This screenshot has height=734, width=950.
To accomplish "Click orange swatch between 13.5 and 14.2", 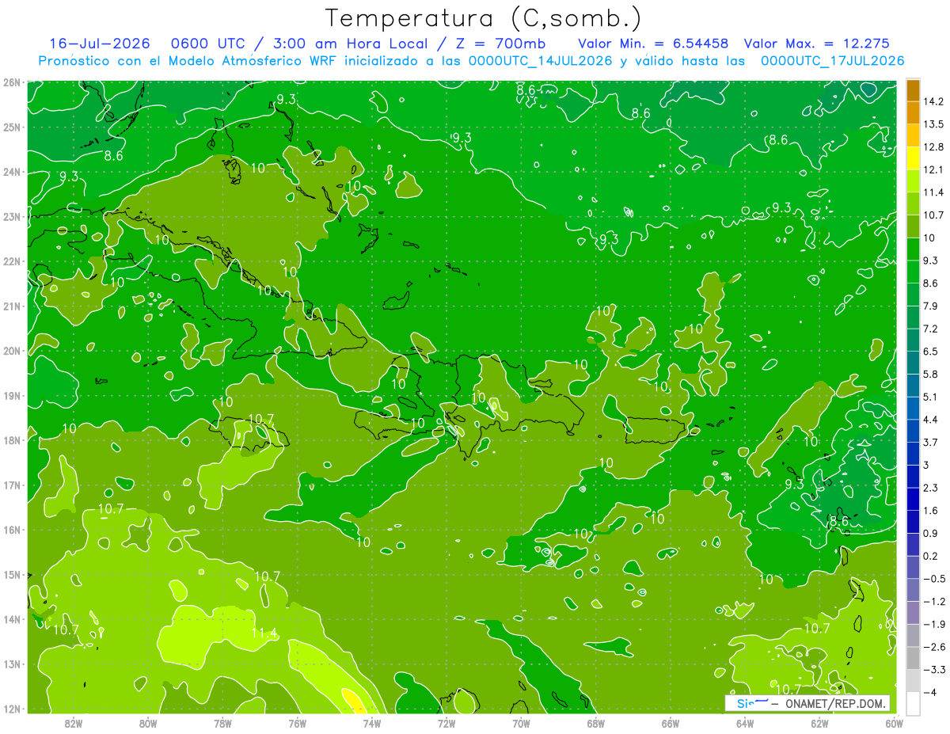I will (913, 112).
